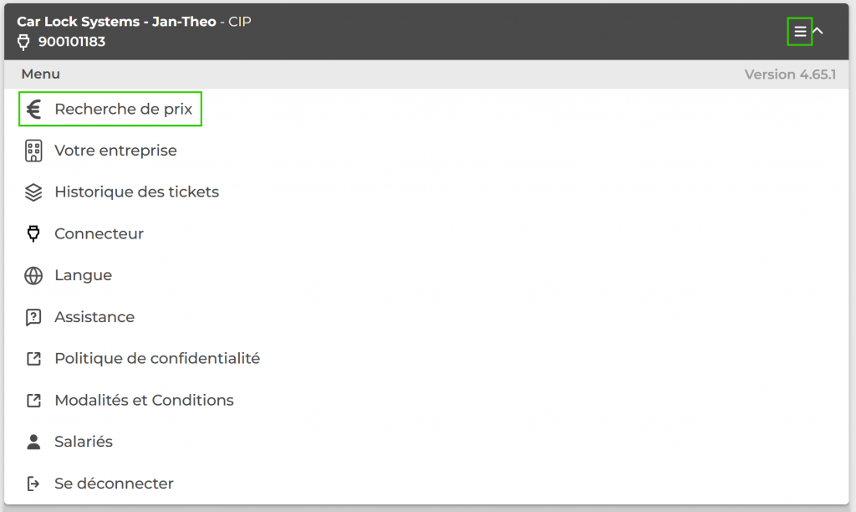The image size is (856, 512).
Task: Select Historique des tickets from the menu
Action: [136, 192]
